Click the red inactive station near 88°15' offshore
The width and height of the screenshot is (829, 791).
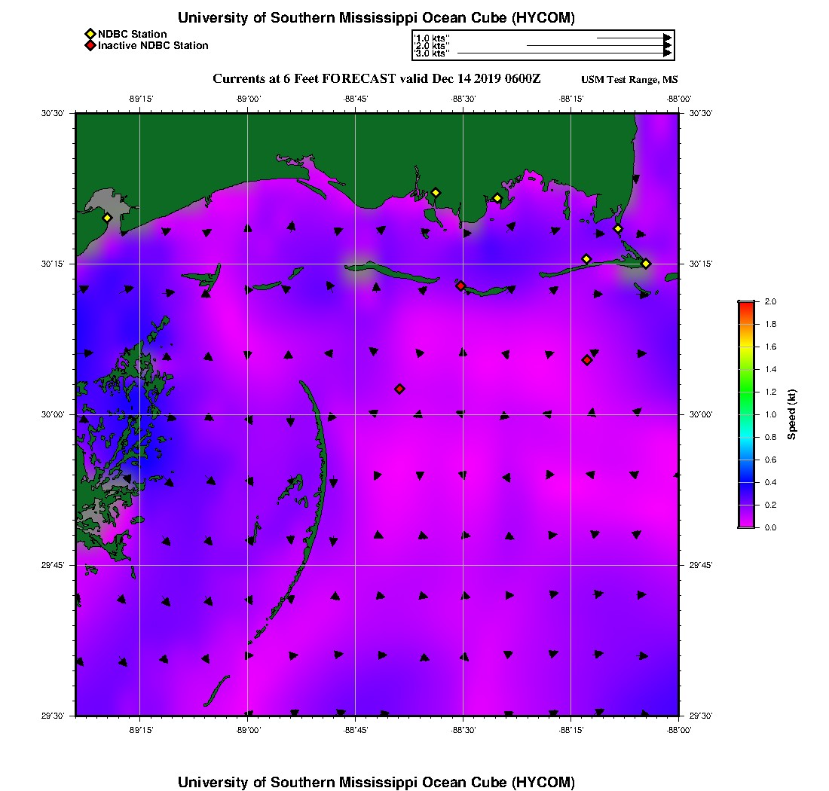pos(587,360)
